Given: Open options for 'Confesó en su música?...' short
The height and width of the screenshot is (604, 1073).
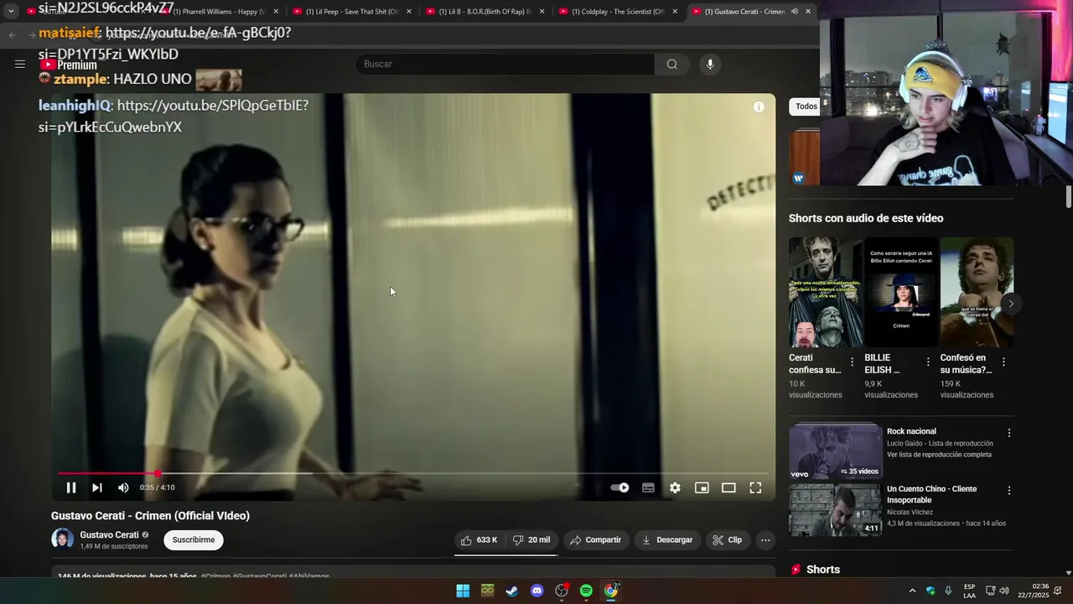Looking at the screenshot, I should click(x=1003, y=362).
